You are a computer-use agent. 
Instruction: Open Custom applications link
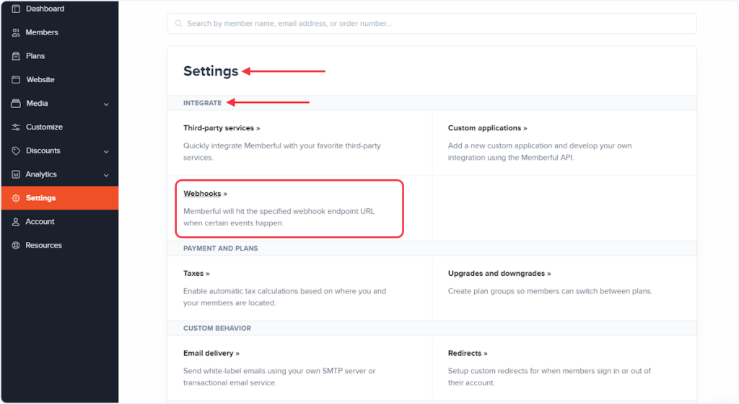tap(487, 128)
